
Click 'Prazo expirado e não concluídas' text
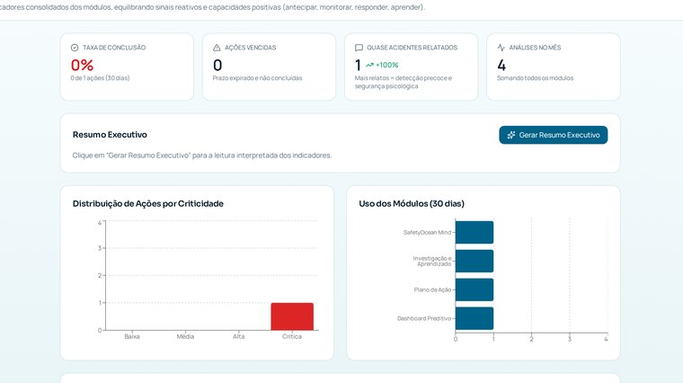257,78
